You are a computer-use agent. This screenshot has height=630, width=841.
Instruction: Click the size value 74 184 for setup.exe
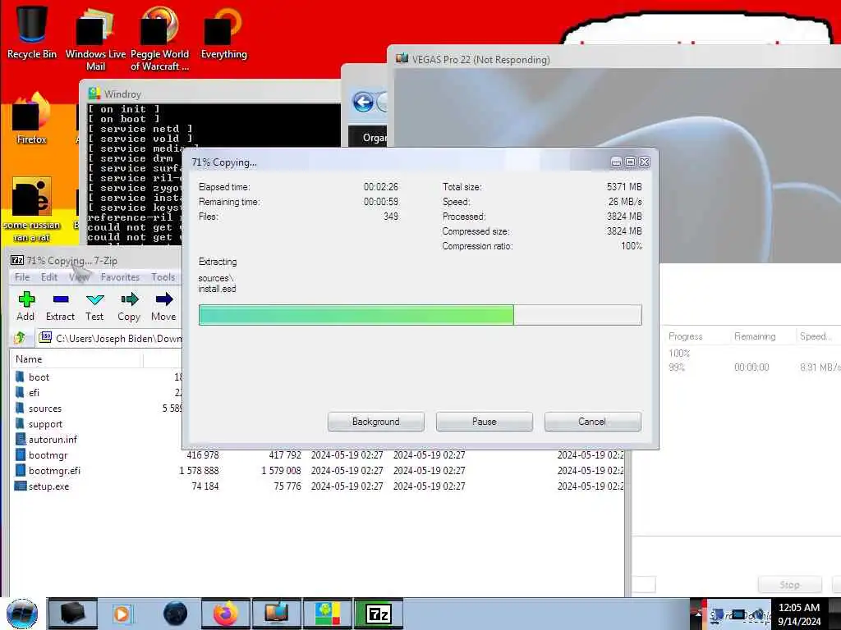tap(205, 486)
